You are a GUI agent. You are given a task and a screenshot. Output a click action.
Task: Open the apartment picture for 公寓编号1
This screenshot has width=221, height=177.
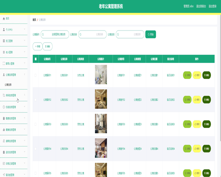101,75
